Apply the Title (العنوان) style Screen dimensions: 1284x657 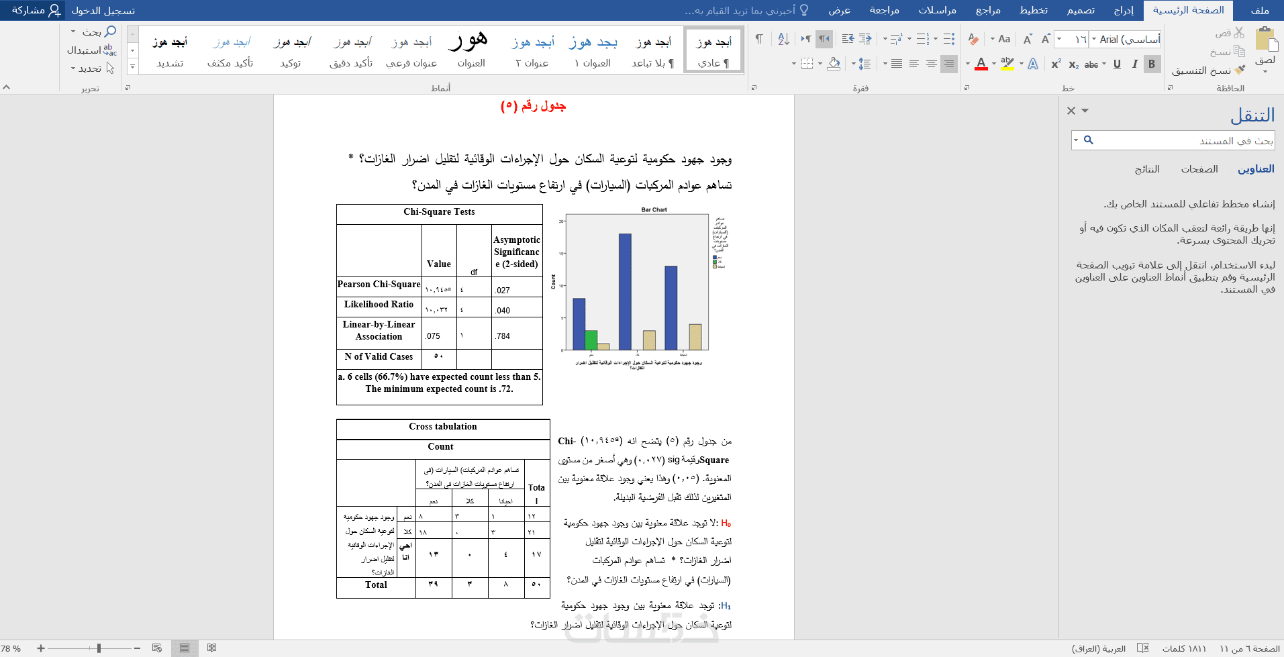click(x=471, y=50)
